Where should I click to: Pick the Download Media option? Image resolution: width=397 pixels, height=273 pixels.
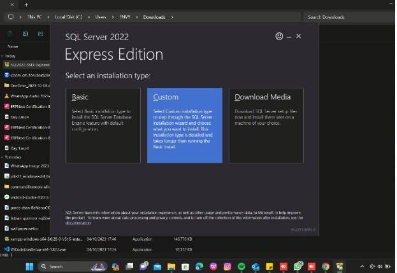coord(266,125)
